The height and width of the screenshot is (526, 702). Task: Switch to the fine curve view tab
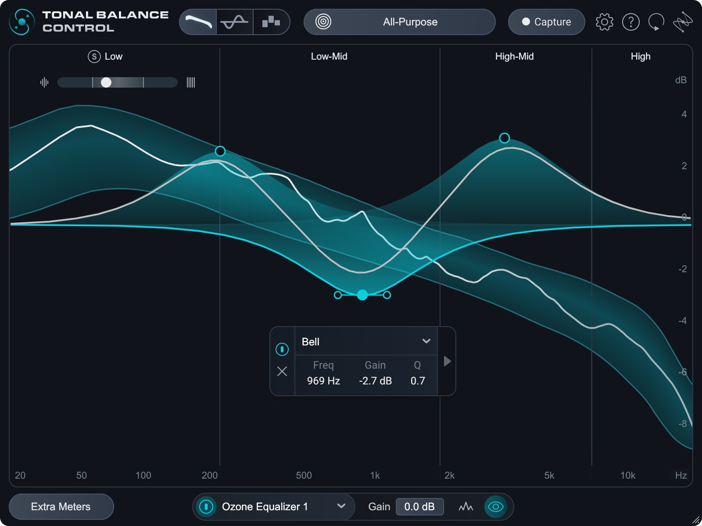234,22
